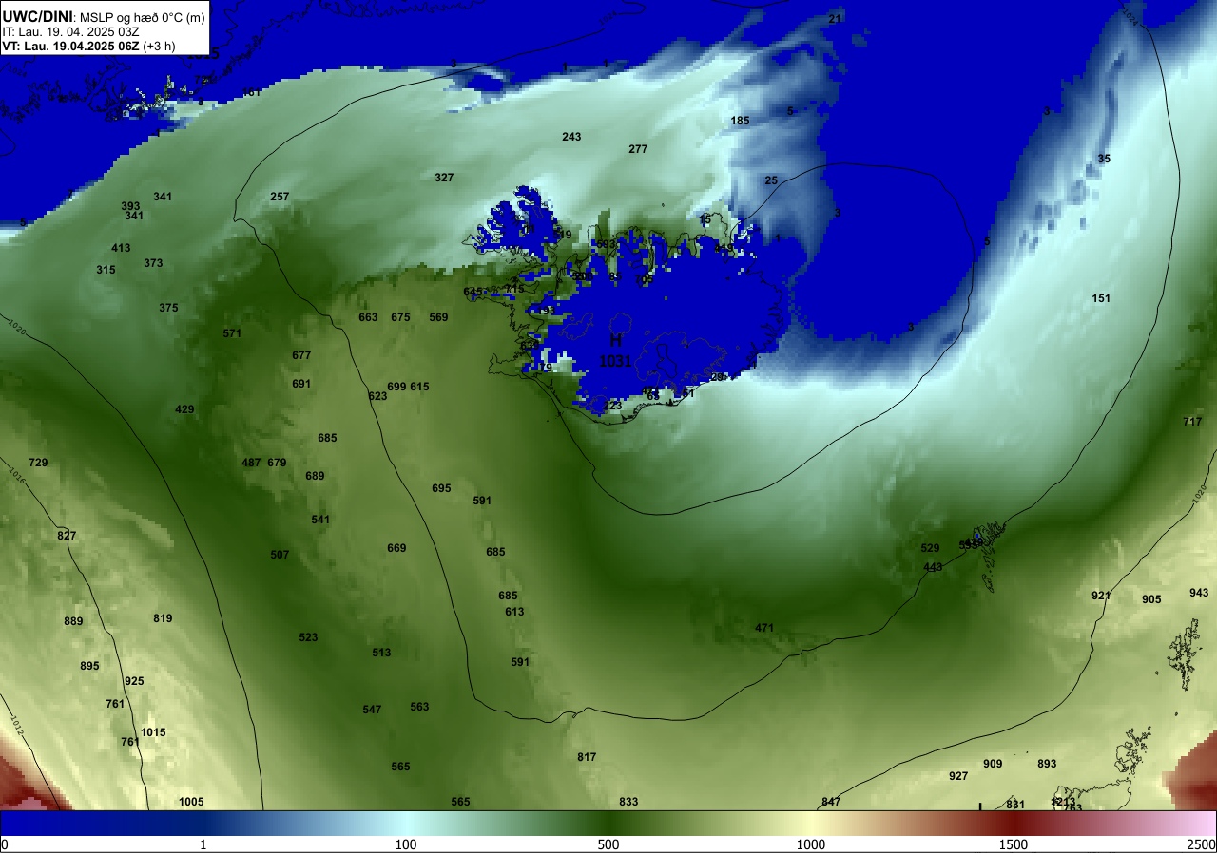Click the 663 height value

368,317
